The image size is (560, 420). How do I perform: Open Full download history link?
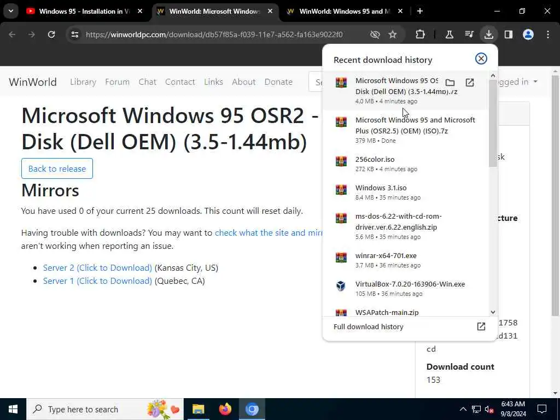coord(410,327)
